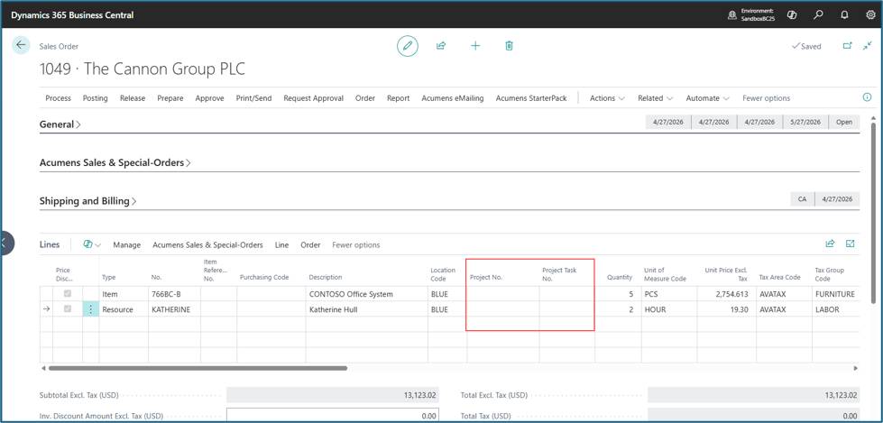
Task: Click Dynamics 365 Business Central title
Action: 72,15
